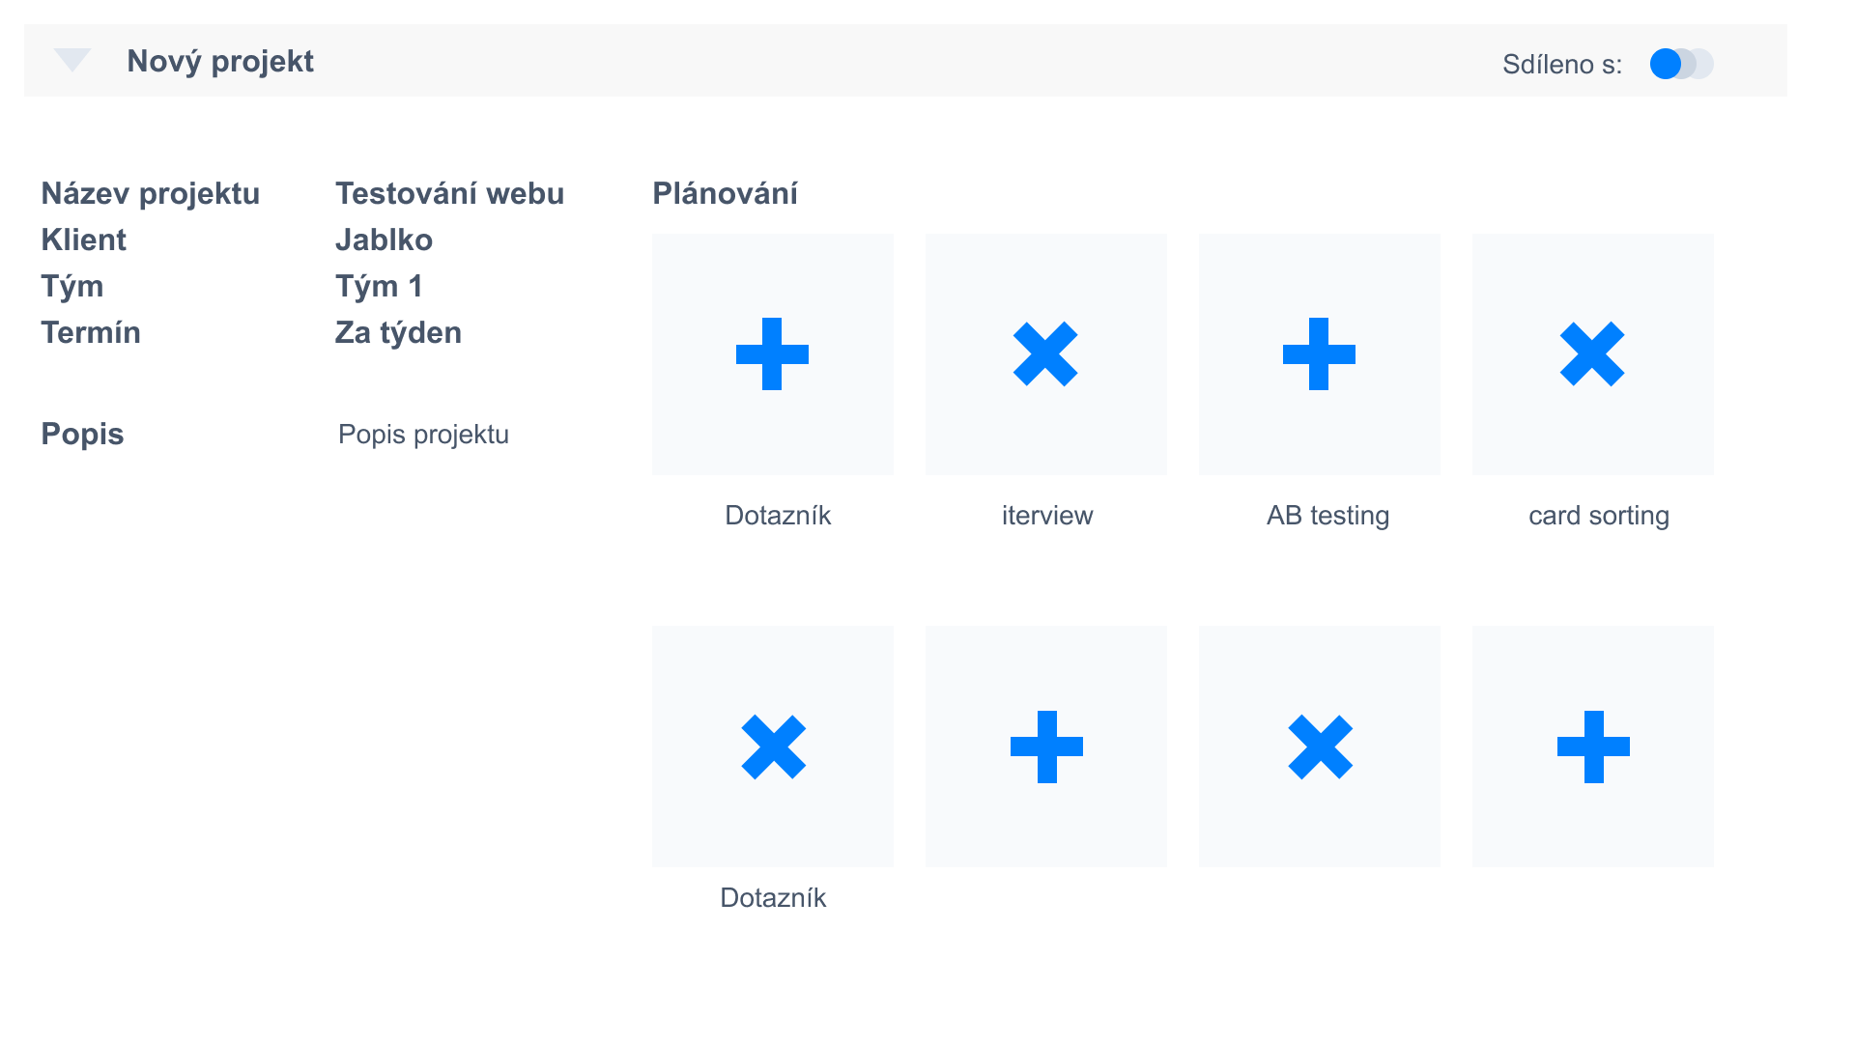Click the plus icon in last tile, bottom row
Image resolution: width=1855 pixels, height=1043 pixels.
point(1593,747)
